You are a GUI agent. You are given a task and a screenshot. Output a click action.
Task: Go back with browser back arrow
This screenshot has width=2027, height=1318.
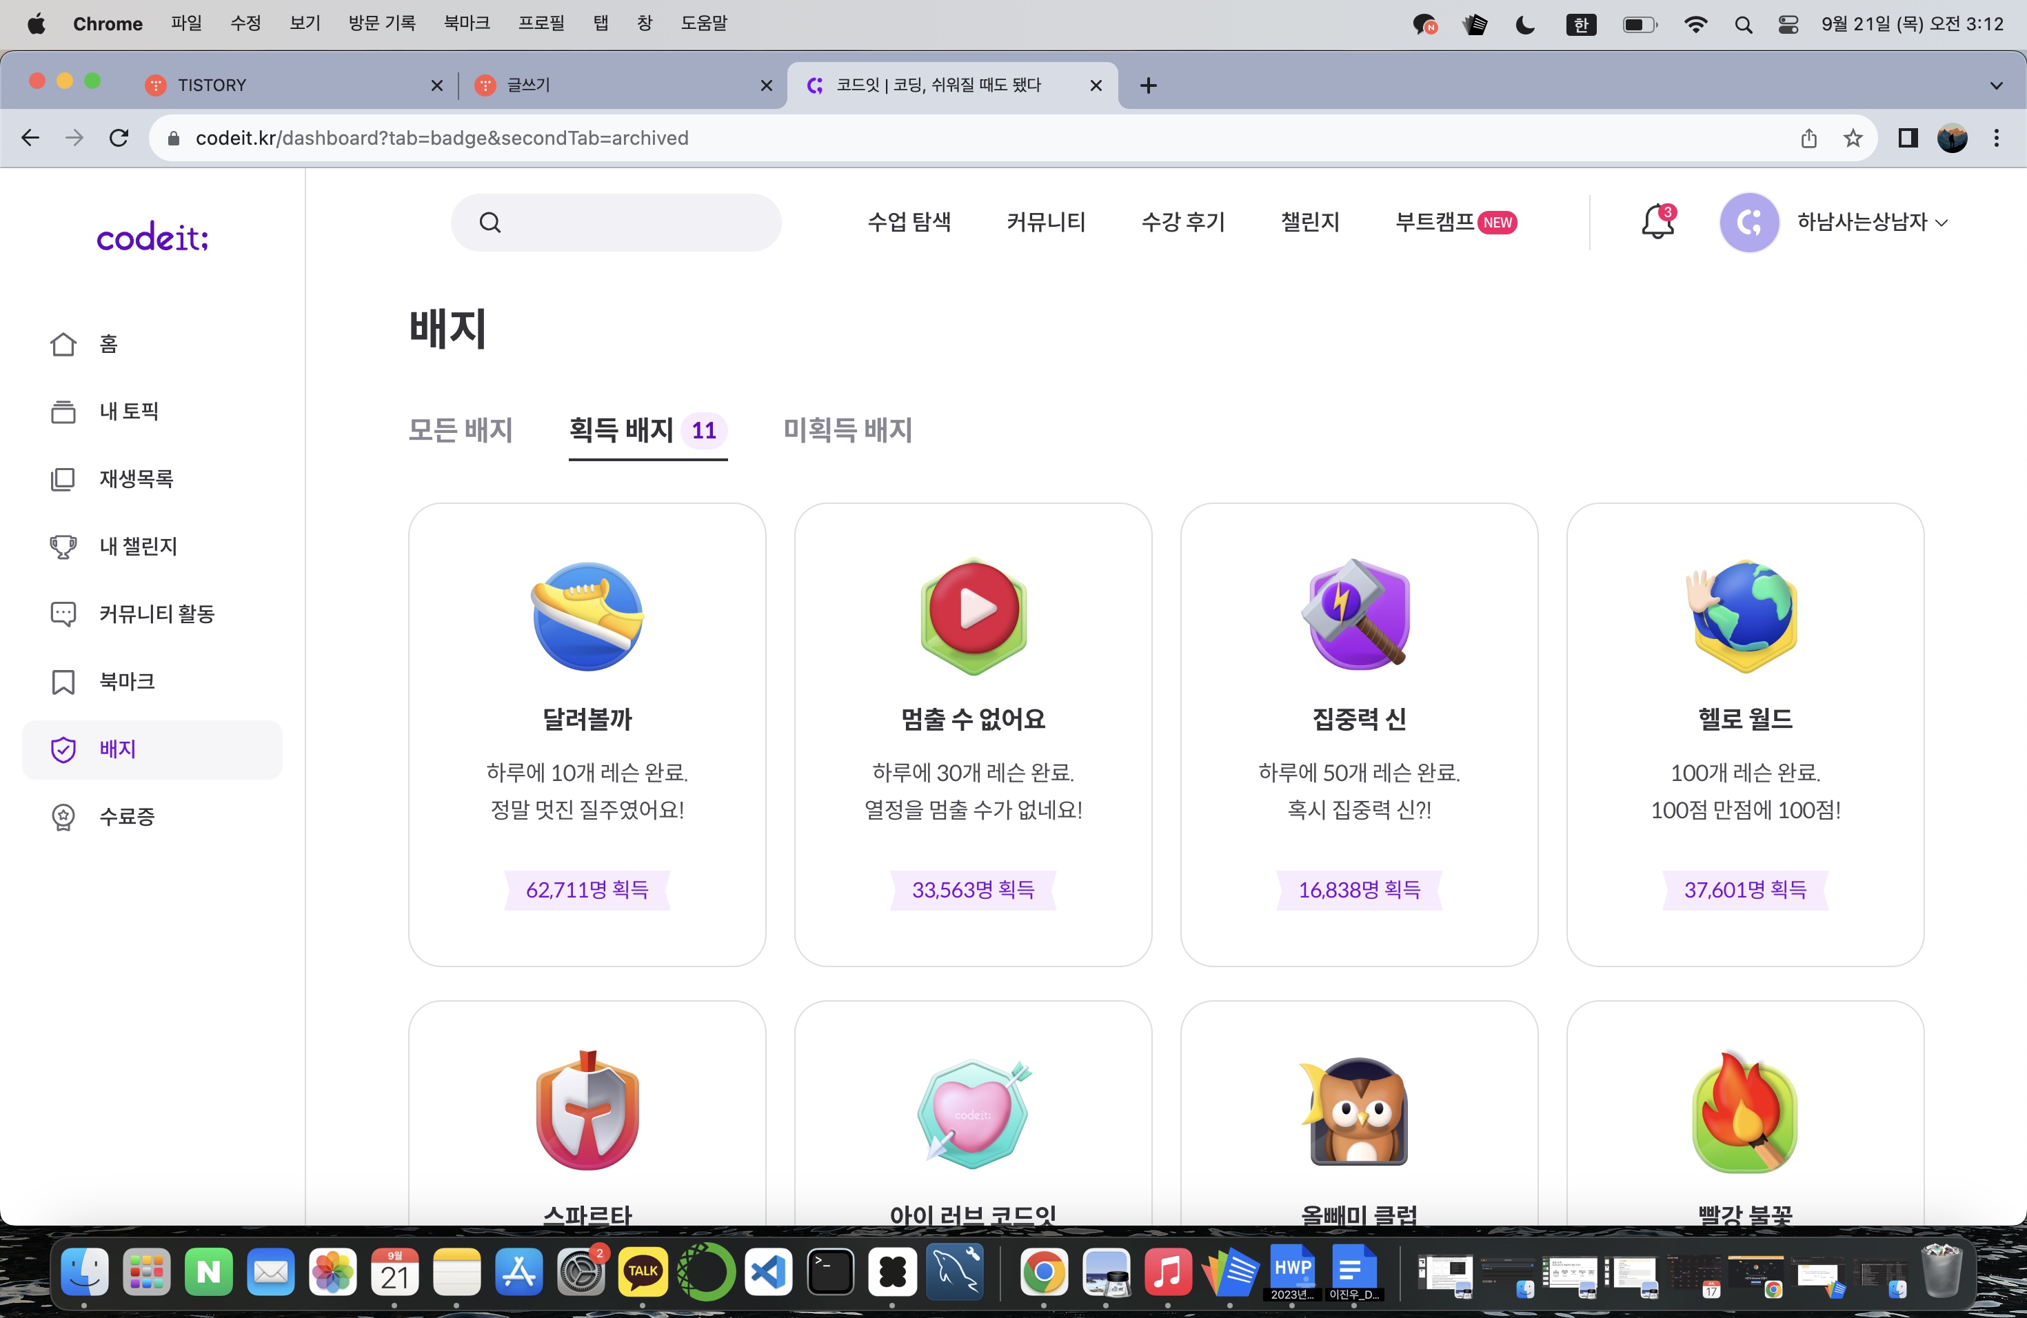click(x=30, y=138)
